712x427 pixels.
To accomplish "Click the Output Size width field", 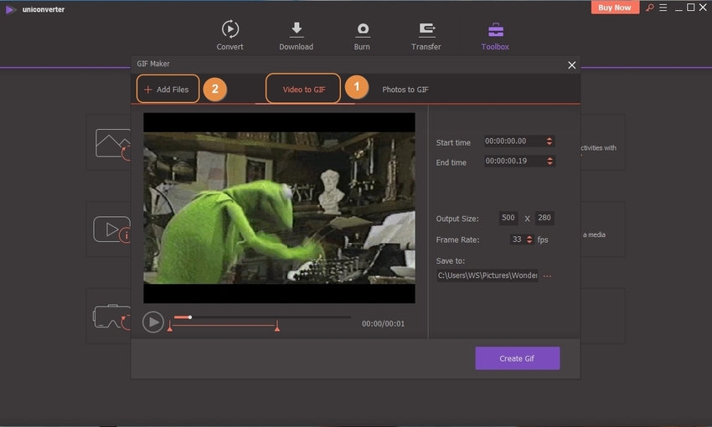I will click(508, 218).
